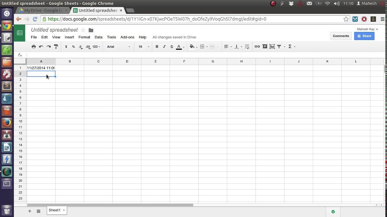Open text color picker
387x217 pixels.
[180, 47]
